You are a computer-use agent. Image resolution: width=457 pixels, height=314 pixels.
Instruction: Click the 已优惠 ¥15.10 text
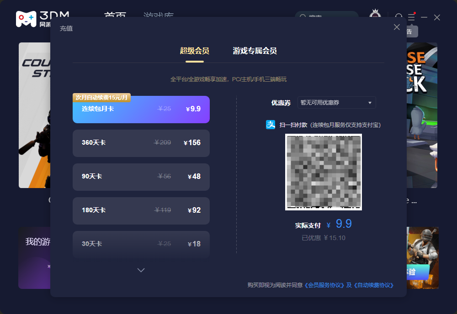[x=324, y=238]
